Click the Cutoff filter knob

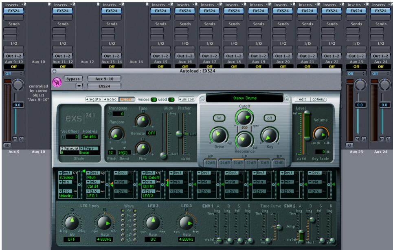[244, 117]
